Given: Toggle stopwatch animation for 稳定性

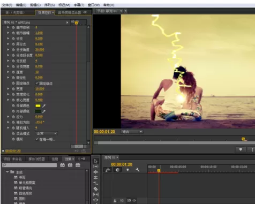Looking at the screenshot, I should pos(13,78).
